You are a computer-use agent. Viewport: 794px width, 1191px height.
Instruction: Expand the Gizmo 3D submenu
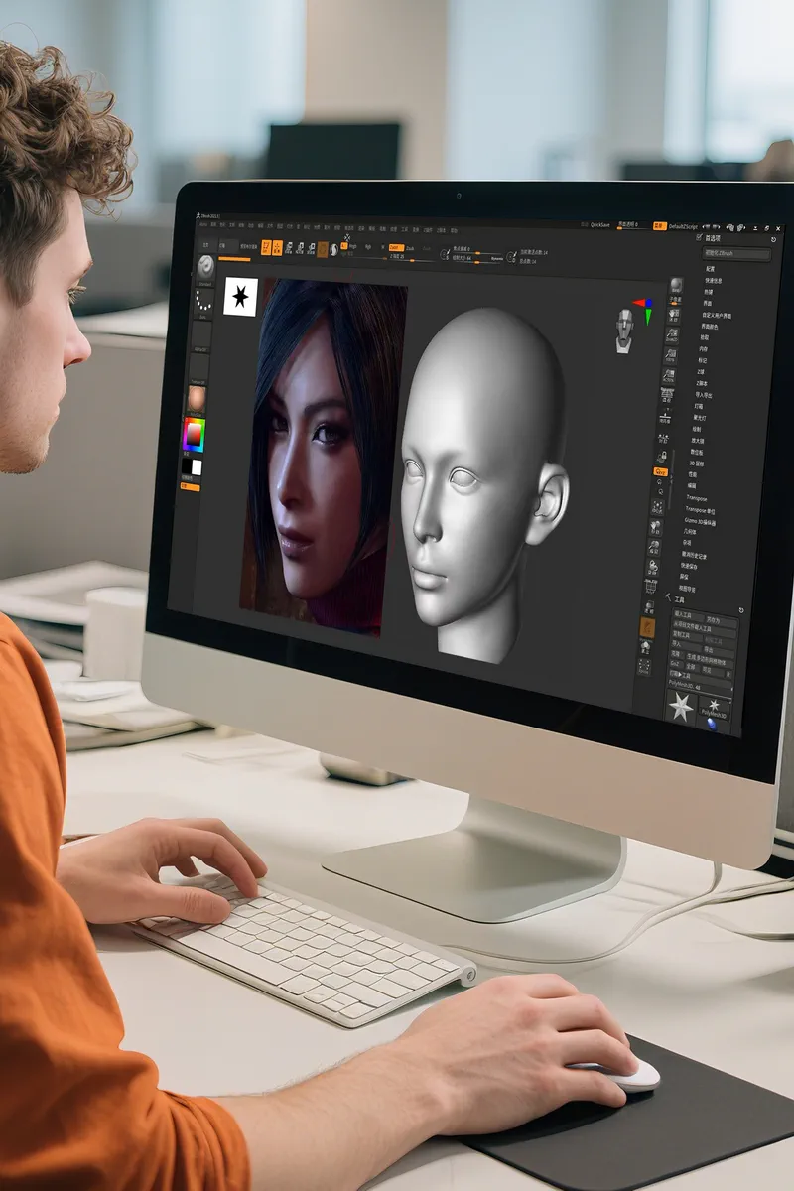click(700, 521)
